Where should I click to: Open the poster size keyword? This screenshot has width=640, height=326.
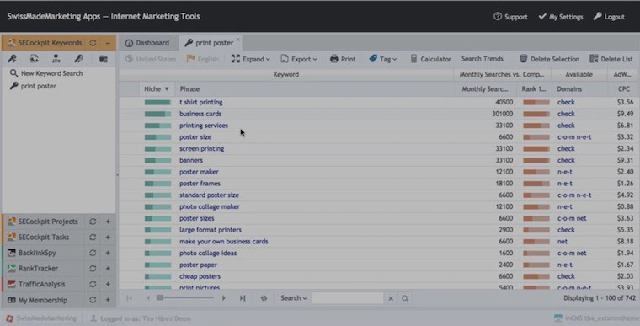[x=195, y=136]
